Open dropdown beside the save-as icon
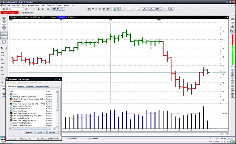 point(44,9)
